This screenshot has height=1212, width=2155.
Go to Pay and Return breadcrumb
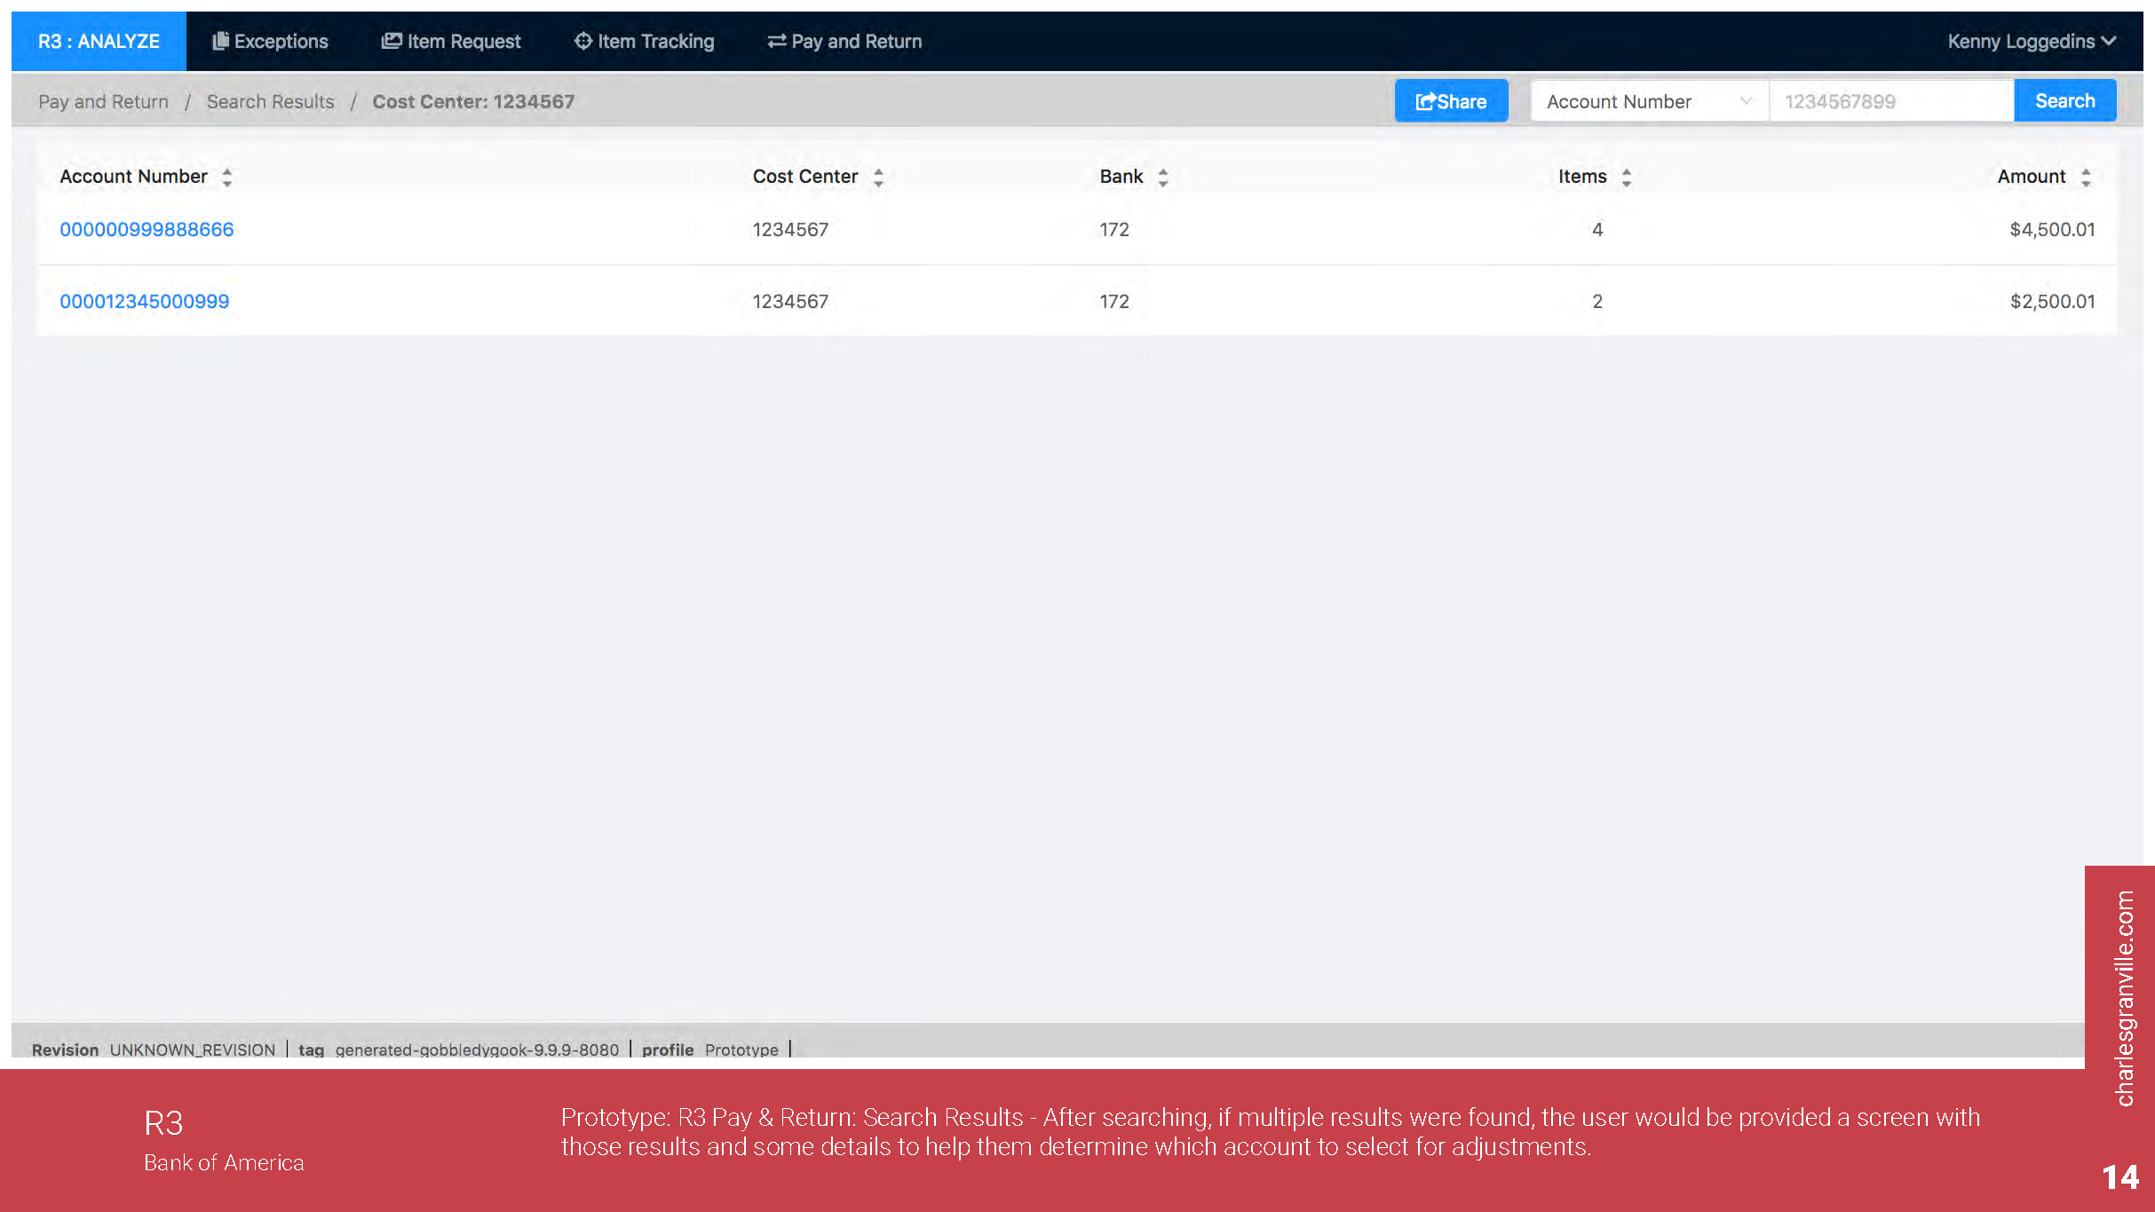(x=103, y=101)
